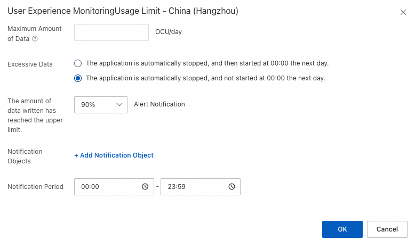415x248 pixels.
Task: Select the 'then started at 00:00' radio option
Action: pyautogui.click(x=78, y=63)
